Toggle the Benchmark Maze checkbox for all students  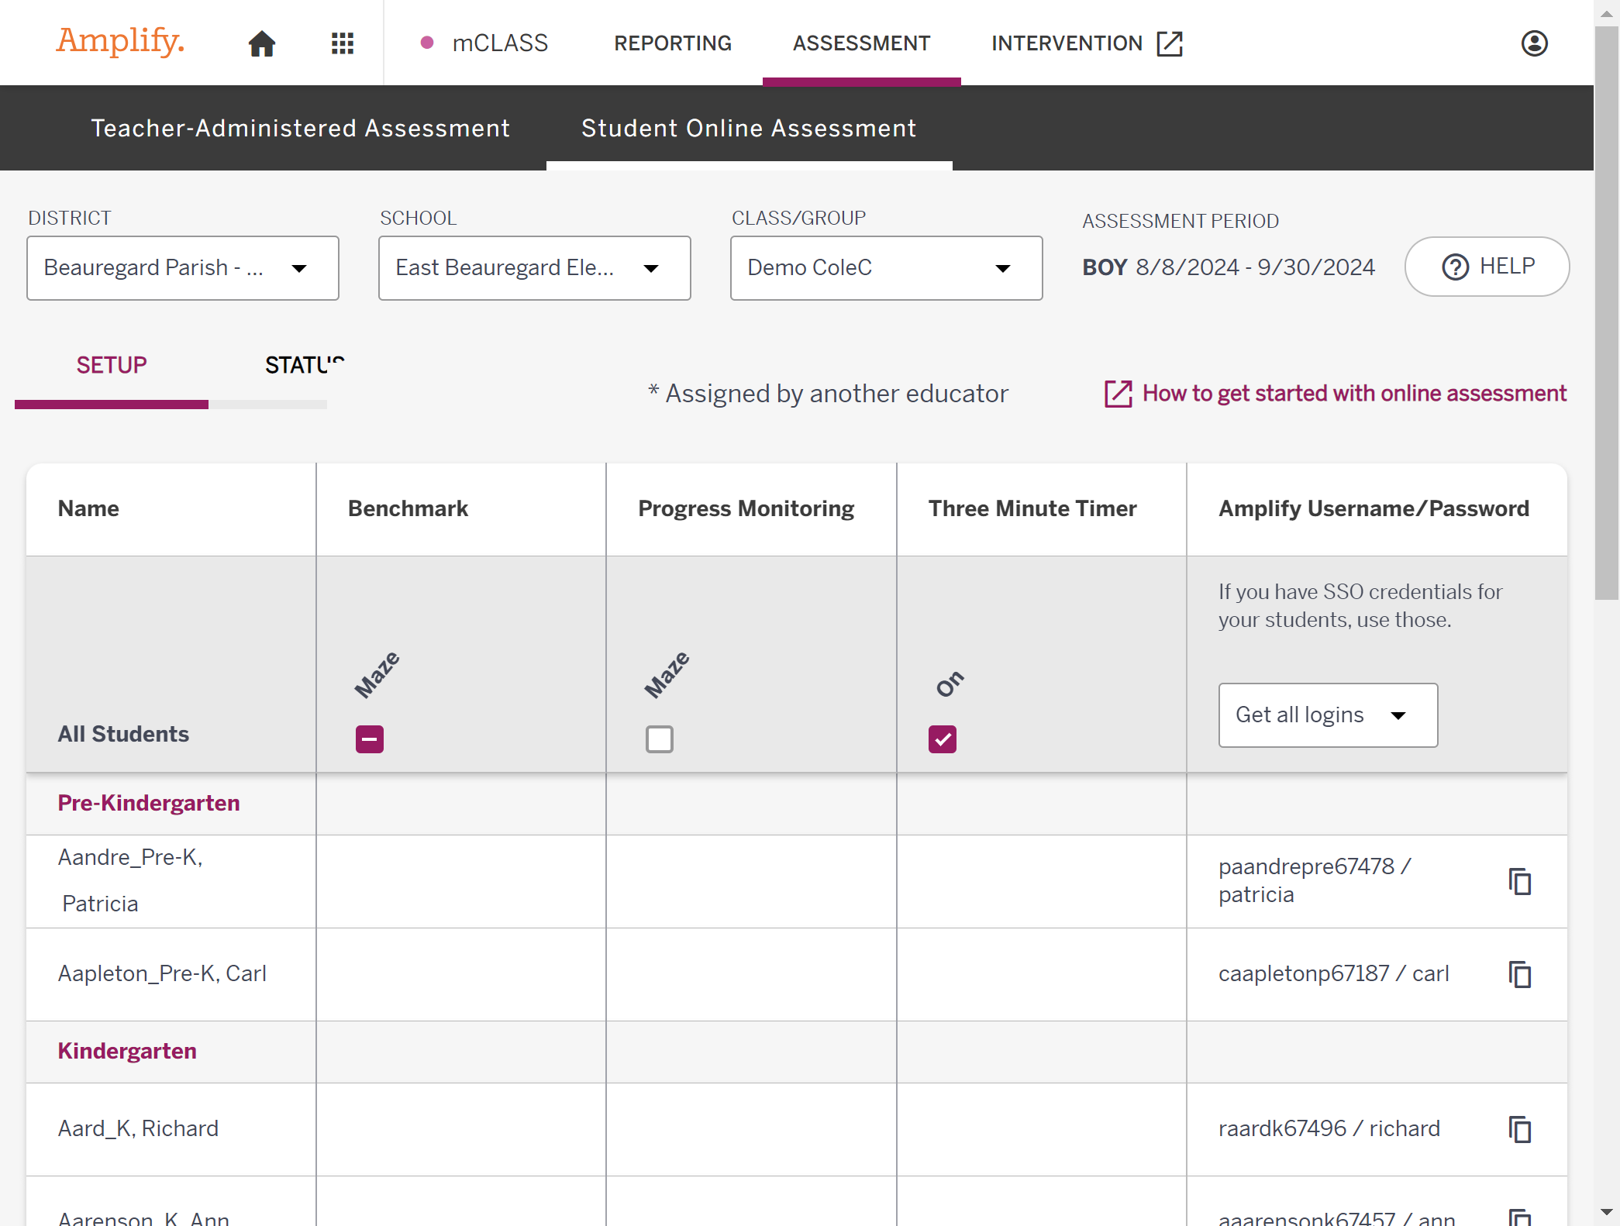[370, 739]
